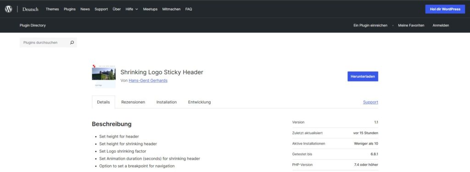Click the Herunterladen download button

click(x=363, y=76)
